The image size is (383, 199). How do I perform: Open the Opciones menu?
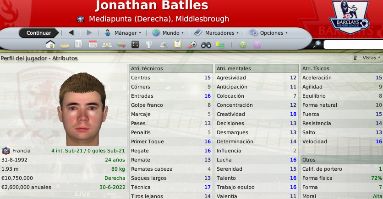tap(268, 33)
